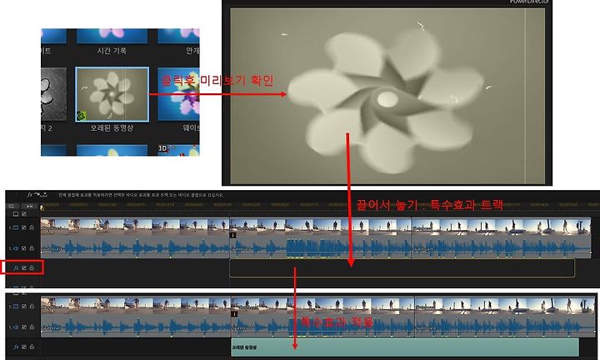Click fx track icon inside red box
The height and width of the screenshot is (360, 600).
click(x=16, y=267)
